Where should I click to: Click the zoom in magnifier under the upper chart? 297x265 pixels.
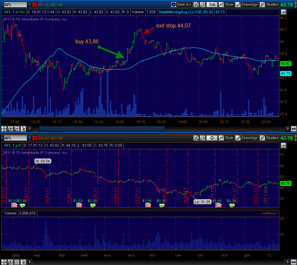(x=10, y=129)
